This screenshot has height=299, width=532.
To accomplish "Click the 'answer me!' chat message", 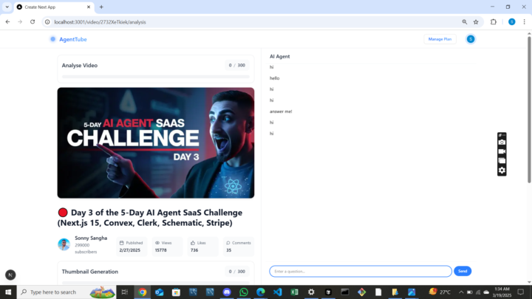I will point(281,111).
